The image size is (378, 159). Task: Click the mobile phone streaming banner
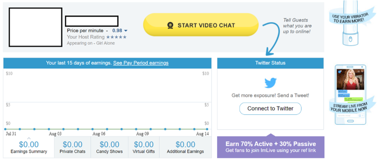coord(352,94)
